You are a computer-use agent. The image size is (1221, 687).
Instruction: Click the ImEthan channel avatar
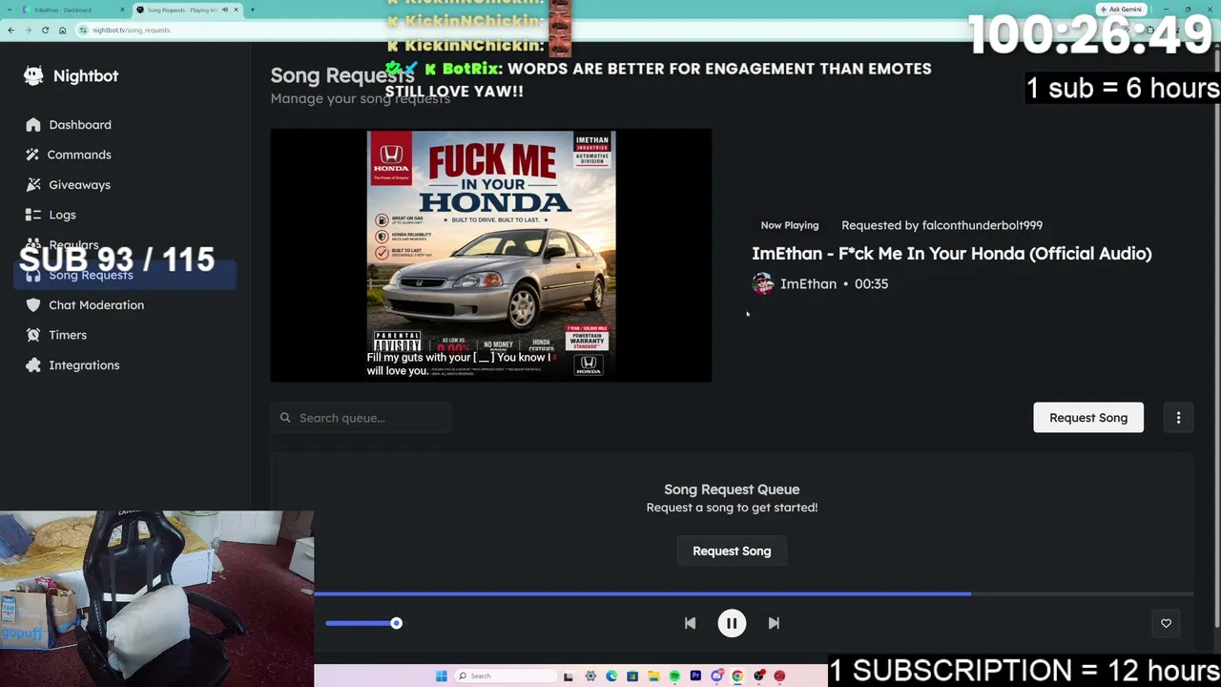[763, 283]
